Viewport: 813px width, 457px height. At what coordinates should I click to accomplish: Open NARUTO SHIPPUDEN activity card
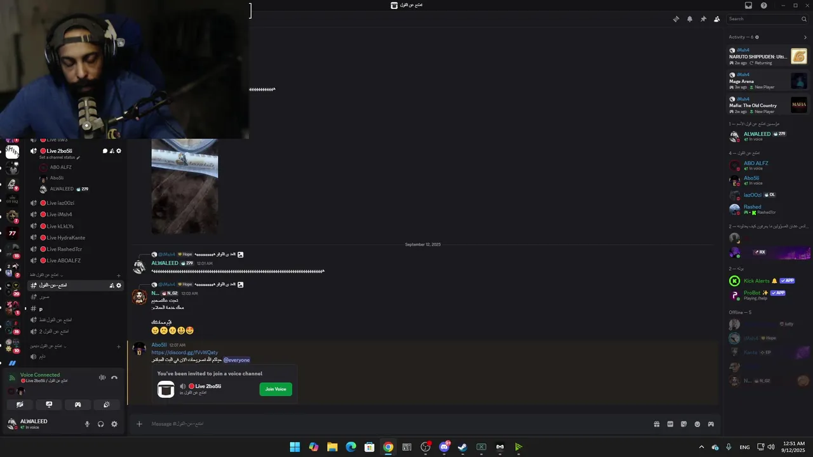click(x=768, y=56)
